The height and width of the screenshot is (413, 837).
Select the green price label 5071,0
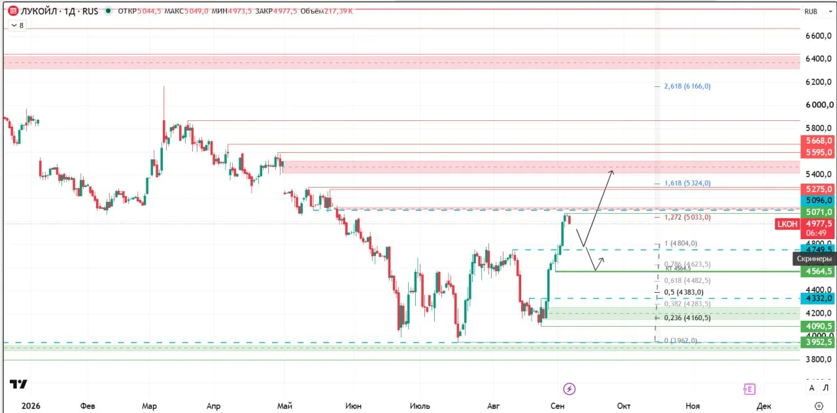pos(819,212)
